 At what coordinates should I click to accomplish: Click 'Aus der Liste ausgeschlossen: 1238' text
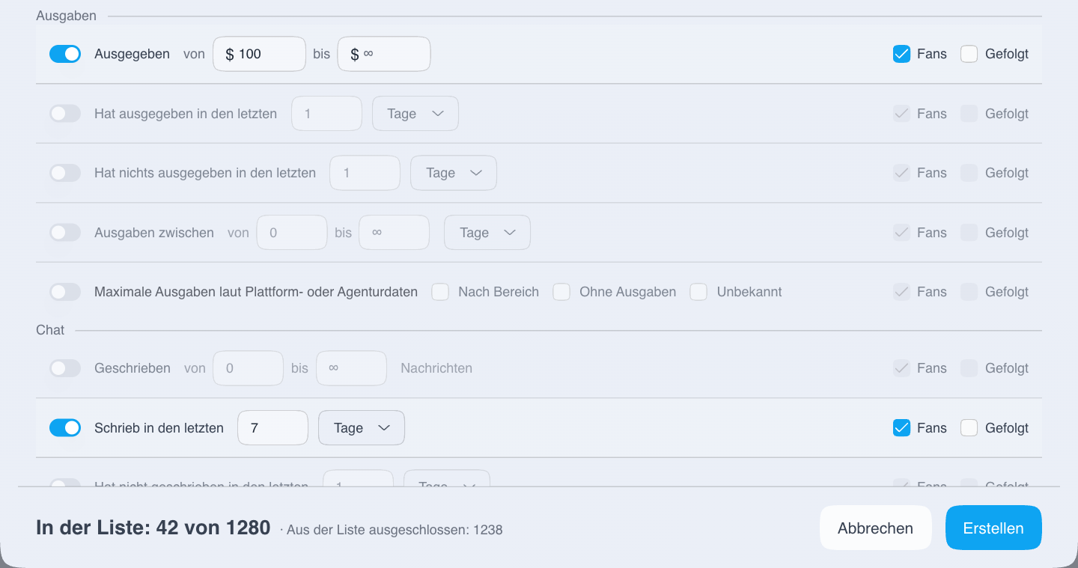pos(395,530)
